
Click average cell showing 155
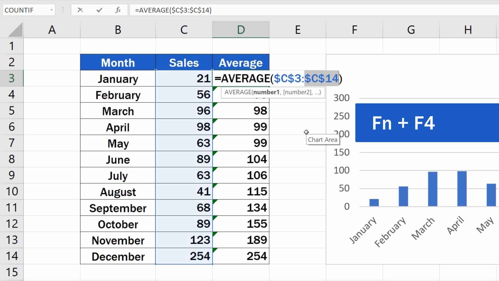point(241,224)
